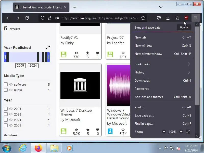The width and height of the screenshot is (204, 153).
Task: Open uBlock Origin extension
Action: pyautogui.click(x=186, y=18)
